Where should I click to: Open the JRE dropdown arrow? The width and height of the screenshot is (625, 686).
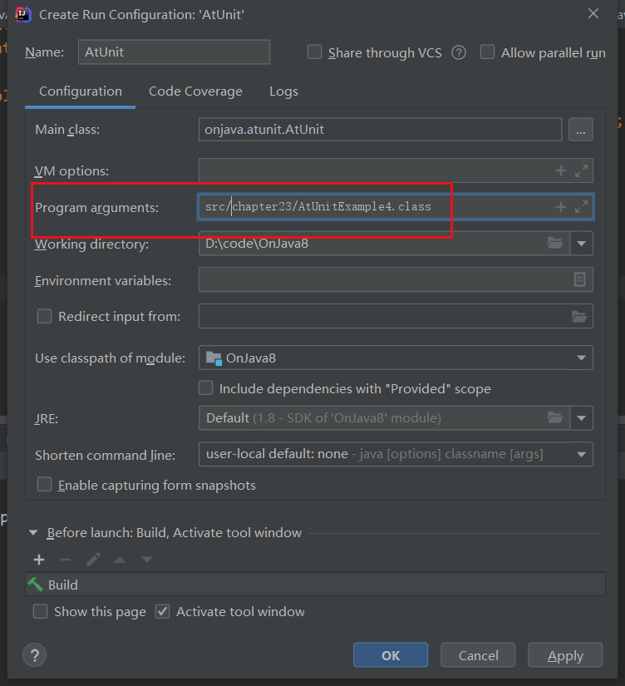581,417
